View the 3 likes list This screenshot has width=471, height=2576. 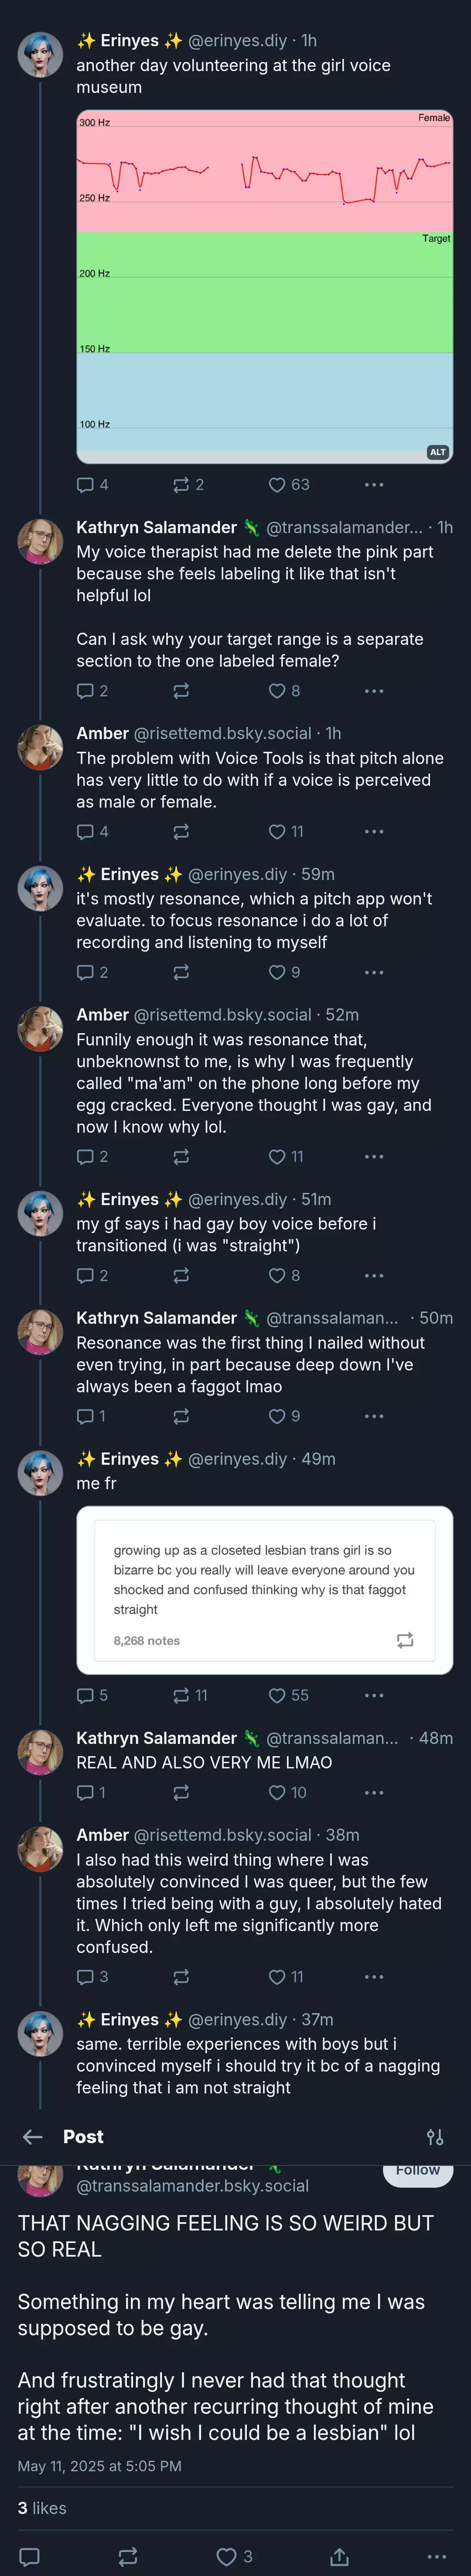tap(42, 2507)
